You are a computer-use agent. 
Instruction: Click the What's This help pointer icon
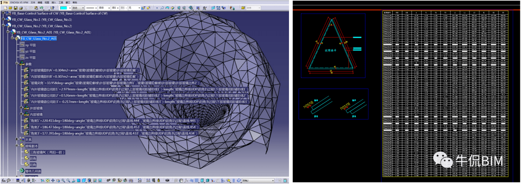pyautogui.click(x=52, y=8)
